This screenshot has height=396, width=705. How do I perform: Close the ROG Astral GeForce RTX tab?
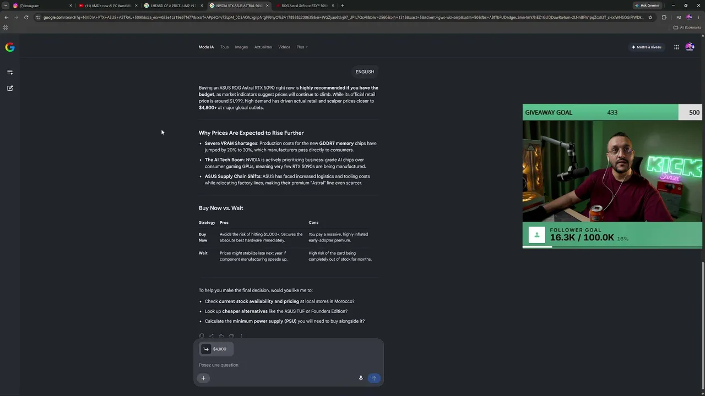(333, 5)
